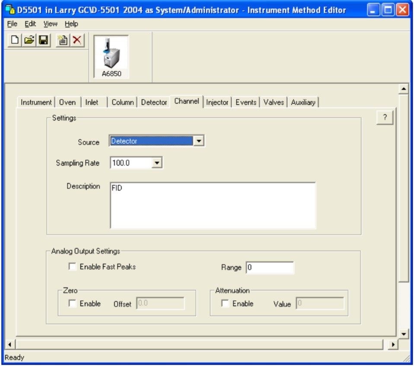Click the Sampling Rate label
Screen dimensions: 414x366
pos(78,163)
